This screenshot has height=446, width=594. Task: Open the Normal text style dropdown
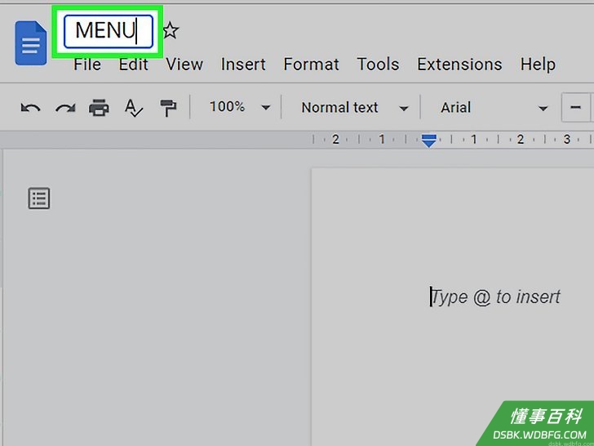[x=355, y=108]
